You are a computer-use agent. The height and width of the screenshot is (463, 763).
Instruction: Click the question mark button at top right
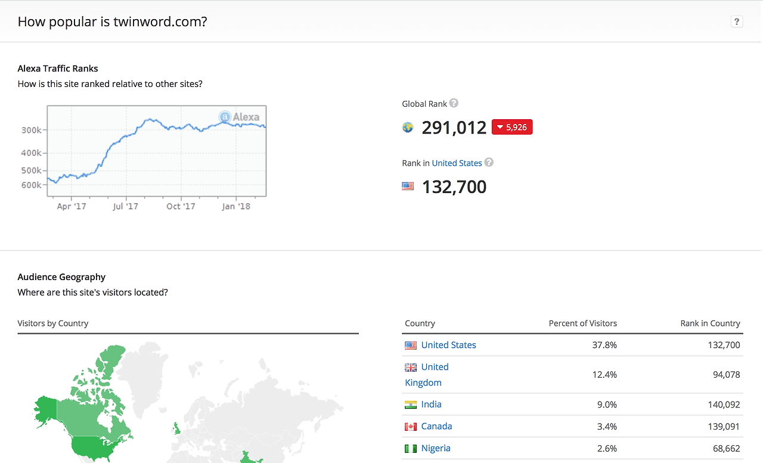(737, 21)
